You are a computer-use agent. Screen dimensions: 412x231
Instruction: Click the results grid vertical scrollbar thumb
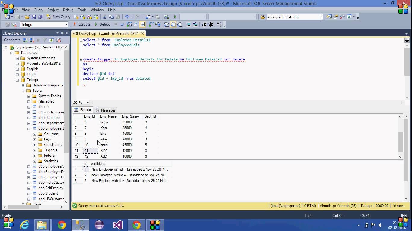(x=400, y=142)
